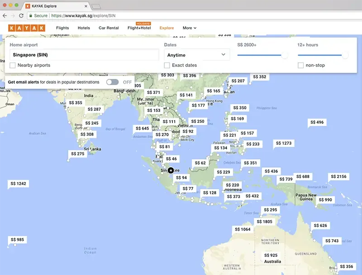Expand the More menu
Screen dimensions: 362x275
(189, 28)
